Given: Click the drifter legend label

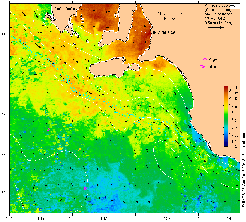Looking at the screenshot, I should click(211, 67).
